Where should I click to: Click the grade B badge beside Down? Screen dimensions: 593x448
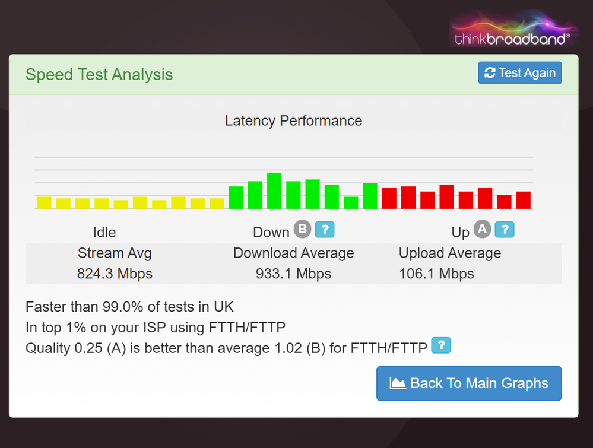(x=302, y=230)
